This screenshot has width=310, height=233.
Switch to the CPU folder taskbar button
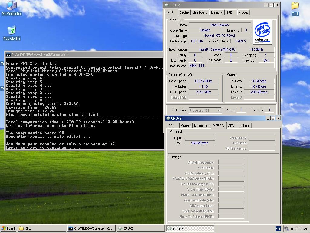pyautogui.click(x=42, y=228)
